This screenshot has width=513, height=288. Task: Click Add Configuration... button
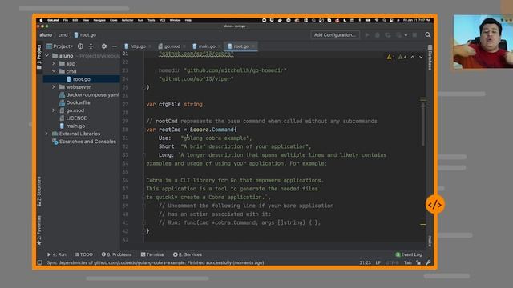coord(335,35)
